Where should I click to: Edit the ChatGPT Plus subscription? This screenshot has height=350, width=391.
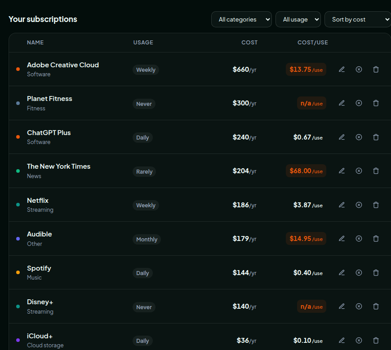342,137
